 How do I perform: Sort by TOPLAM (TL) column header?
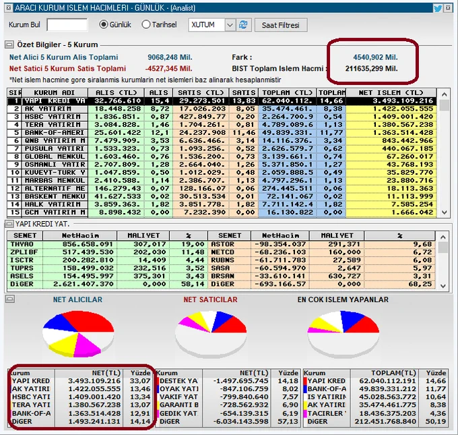287,93
